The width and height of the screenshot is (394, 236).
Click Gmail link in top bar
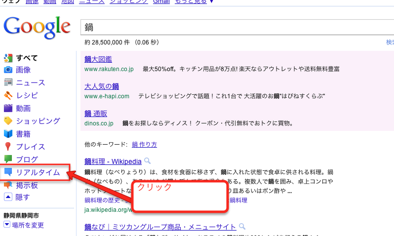pos(161,2)
